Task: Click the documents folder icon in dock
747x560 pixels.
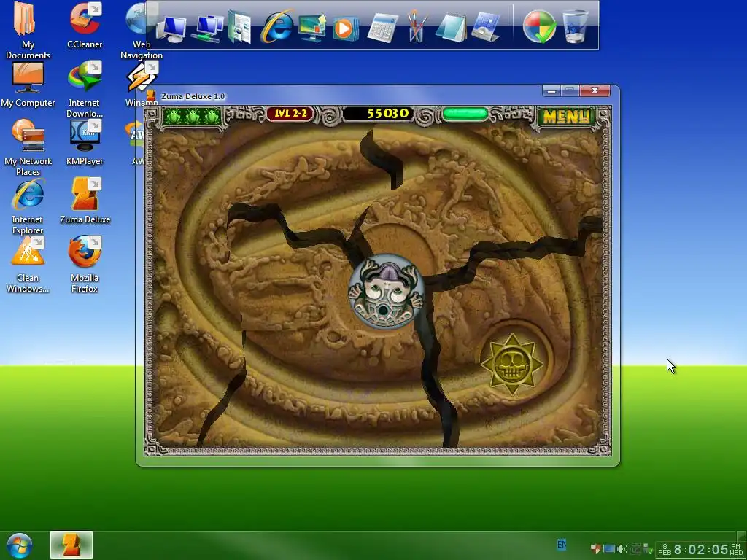Action: 239,28
